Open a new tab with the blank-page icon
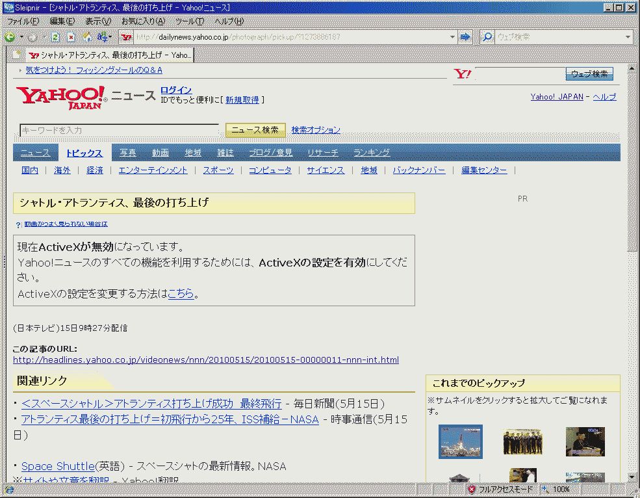Viewport: 640px width, 498px height. [18, 55]
